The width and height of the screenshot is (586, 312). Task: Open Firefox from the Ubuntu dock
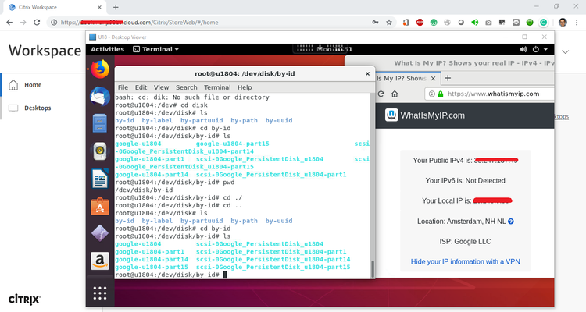100,69
